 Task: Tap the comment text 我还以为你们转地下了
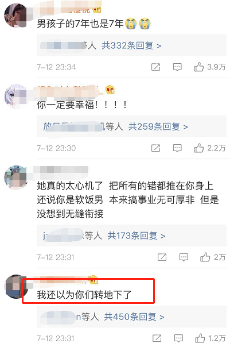(84, 295)
